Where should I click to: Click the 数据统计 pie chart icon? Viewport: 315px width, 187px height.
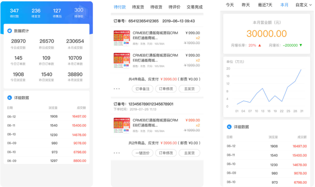tap(10, 31)
